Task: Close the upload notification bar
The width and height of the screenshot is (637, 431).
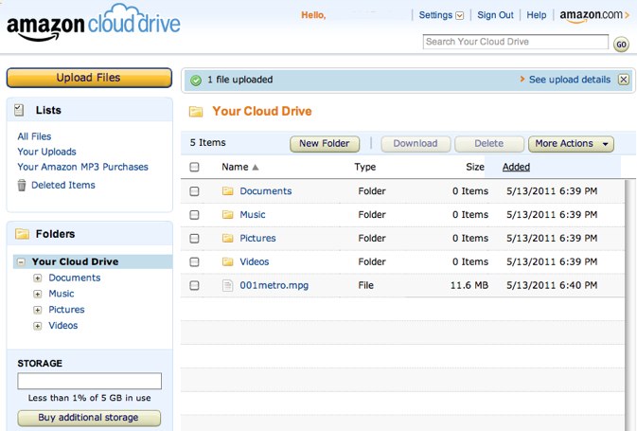Action: [x=624, y=80]
